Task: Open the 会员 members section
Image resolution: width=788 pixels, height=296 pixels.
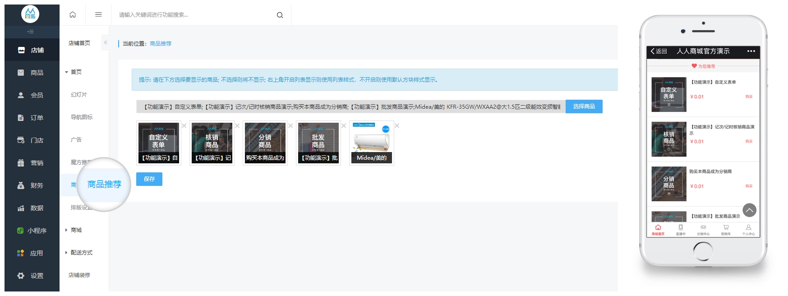Action: click(32, 95)
